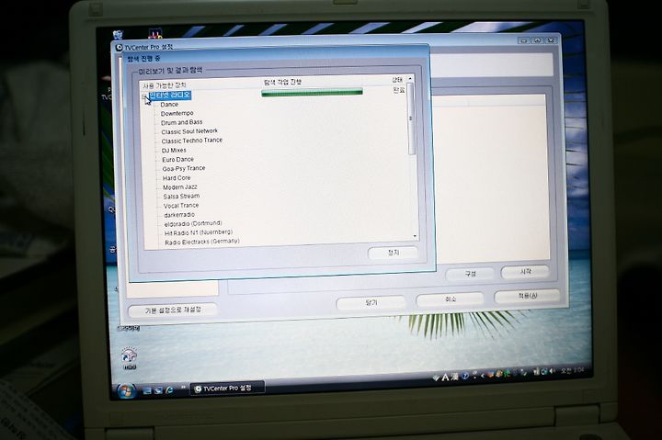Select eldoradio (Dortmund) station
Image resolution: width=662 pixels, height=440 pixels.
click(x=193, y=223)
